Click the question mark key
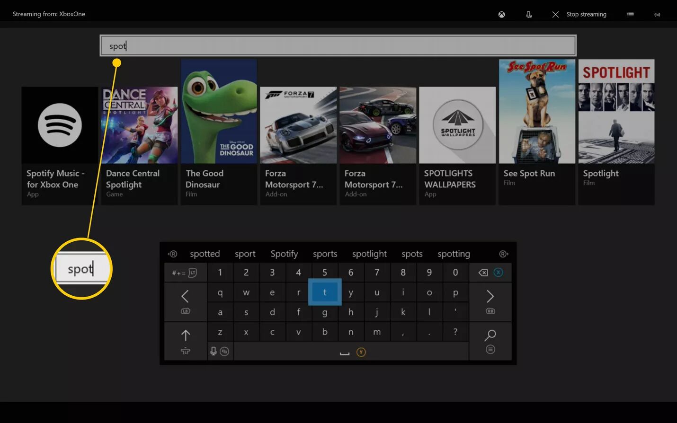The height and width of the screenshot is (423, 677). tap(455, 332)
